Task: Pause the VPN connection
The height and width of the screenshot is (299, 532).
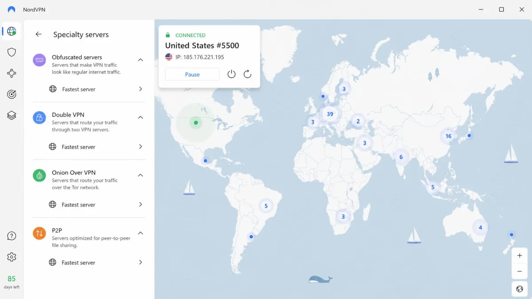Action: pyautogui.click(x=192, y=74)
